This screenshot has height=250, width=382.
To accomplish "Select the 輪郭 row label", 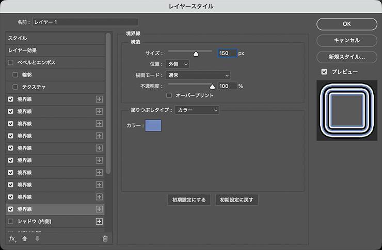I will [x=27, y=75].
